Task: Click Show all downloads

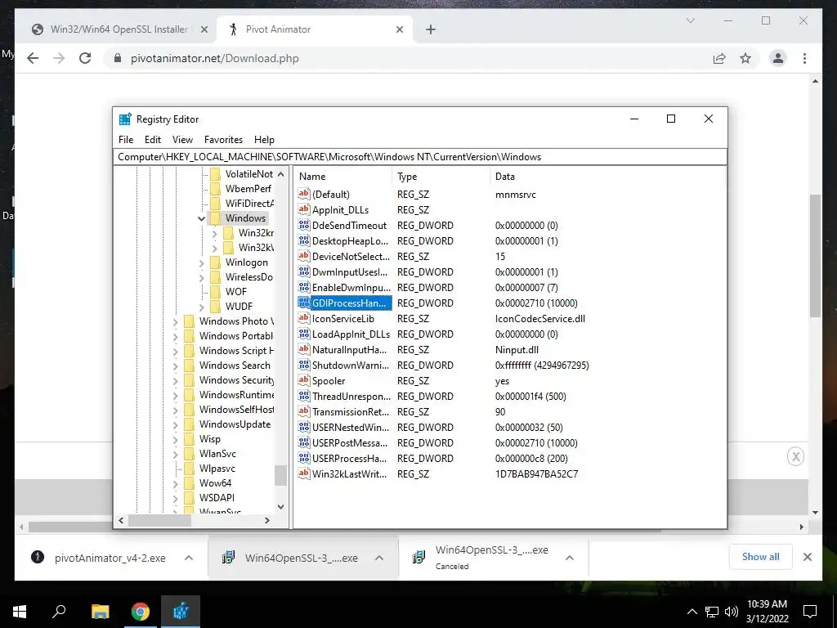Action: coord(760,557)
